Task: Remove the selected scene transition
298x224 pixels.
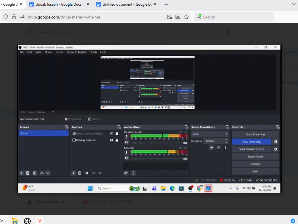Action: point(219,148)
